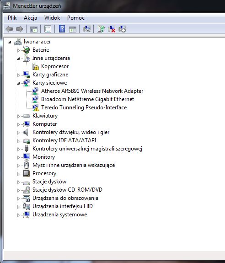Click the Show/hide console tree icon
Screen dimensions: 225x263
tap(34, 29)
